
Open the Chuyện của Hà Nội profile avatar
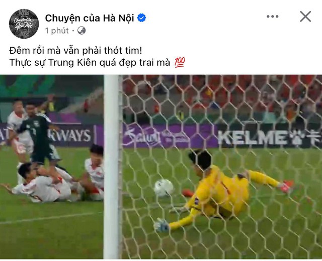coord(24,24)
